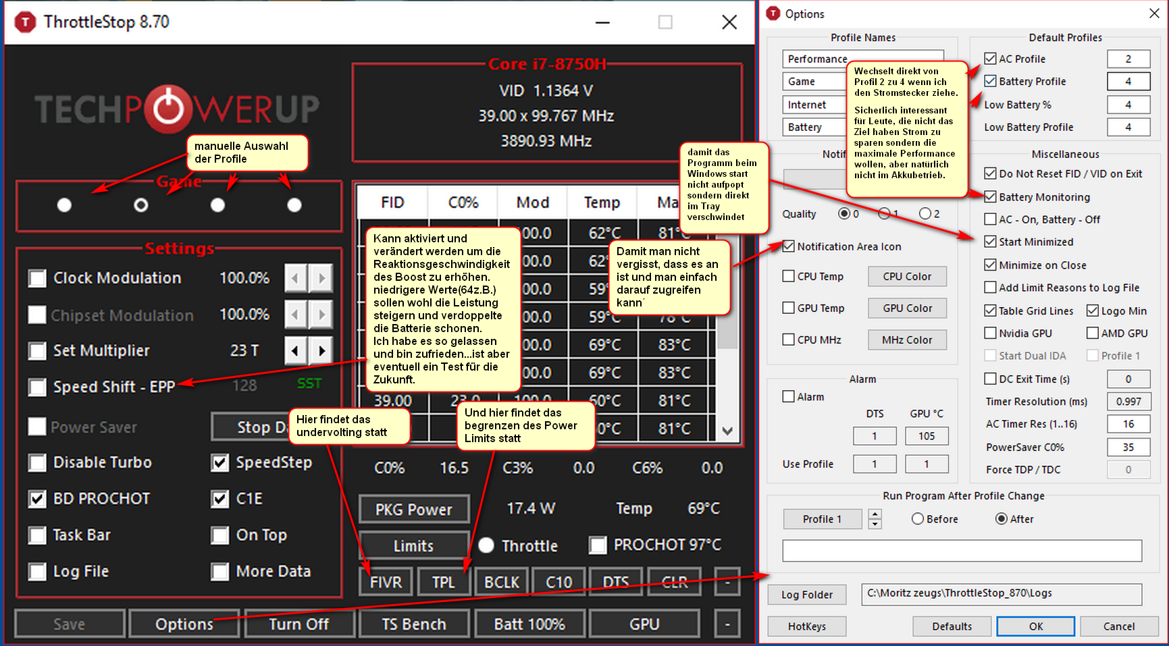Open the CPU Color picker button
This screenshot has width=1169, height=646.
pos(907,276)
